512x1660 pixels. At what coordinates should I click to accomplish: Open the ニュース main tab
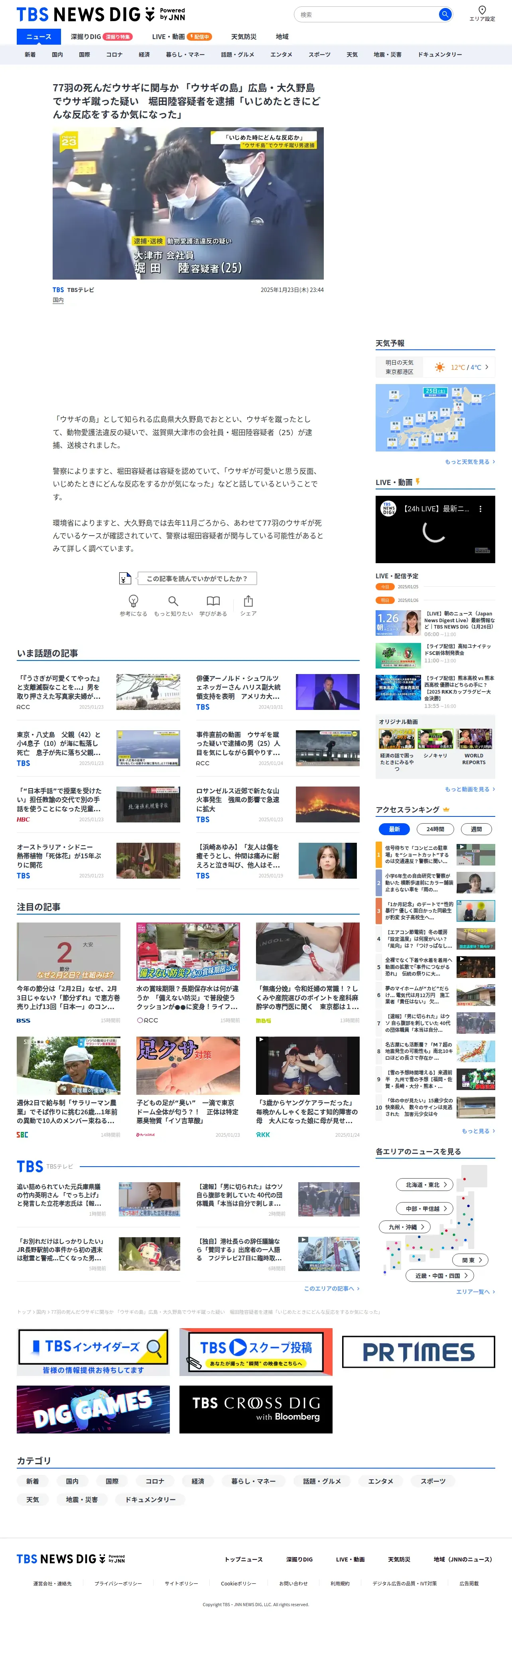(x=39, y=37)
